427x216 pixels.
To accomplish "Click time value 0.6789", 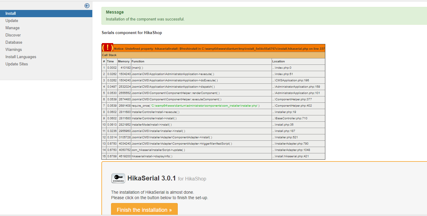I will (x=112, y=156).
